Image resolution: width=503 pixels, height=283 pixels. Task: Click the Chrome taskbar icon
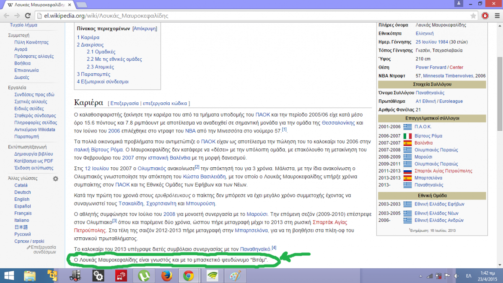pos(188,275)
